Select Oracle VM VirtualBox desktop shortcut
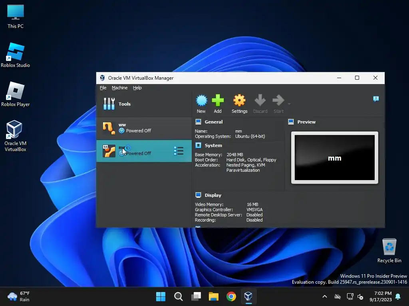The image size is (409, 306). point(16,136)
